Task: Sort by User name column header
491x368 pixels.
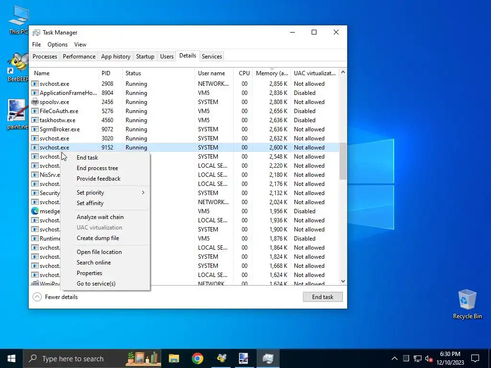Action: click(214, 73)
